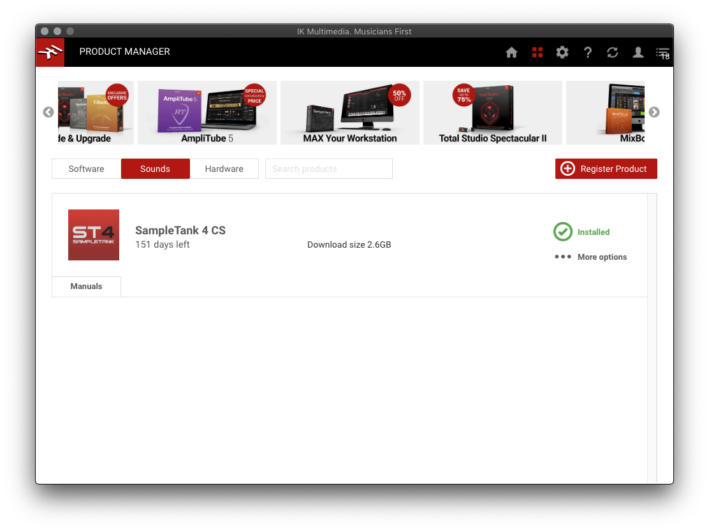This screenshot has height=531, width=709.
Task: Click the PRODUCT MANAGER header title
Action: (125, 52)
